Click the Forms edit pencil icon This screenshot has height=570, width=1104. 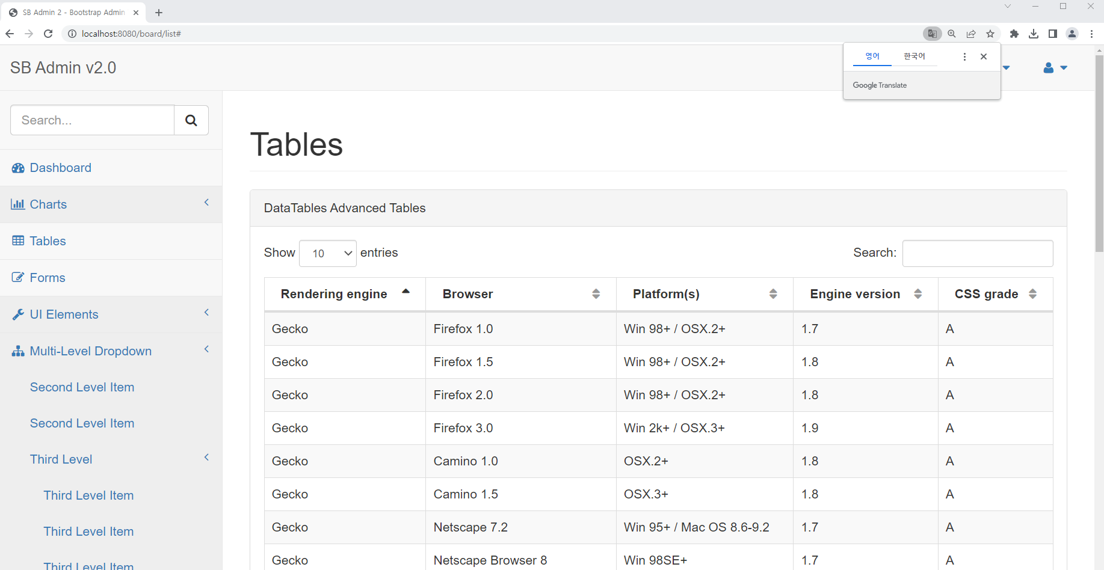point(18,277)
